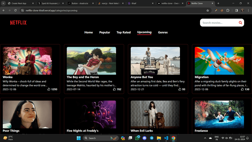Viewport: 252px width, 142px height.
Task: Open the Five Nights at Freddy's poster
Action: [91, 114]
